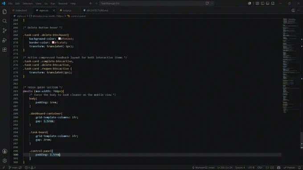
Task: Open the Accounts menu icon
Action: coord(4,151)
